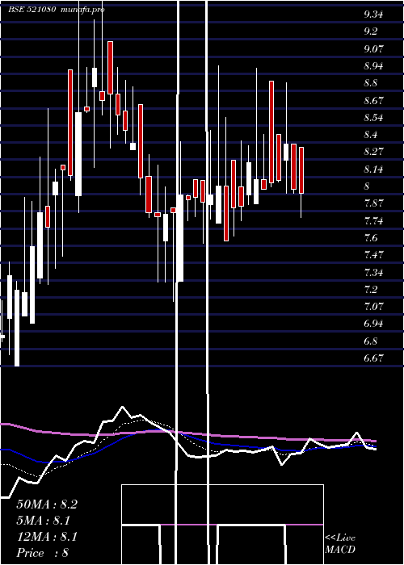Image resolution: width=404 pixels, height=565 pixels.
Task: Click the 7.47 price axis label
Action: point(373,255)
